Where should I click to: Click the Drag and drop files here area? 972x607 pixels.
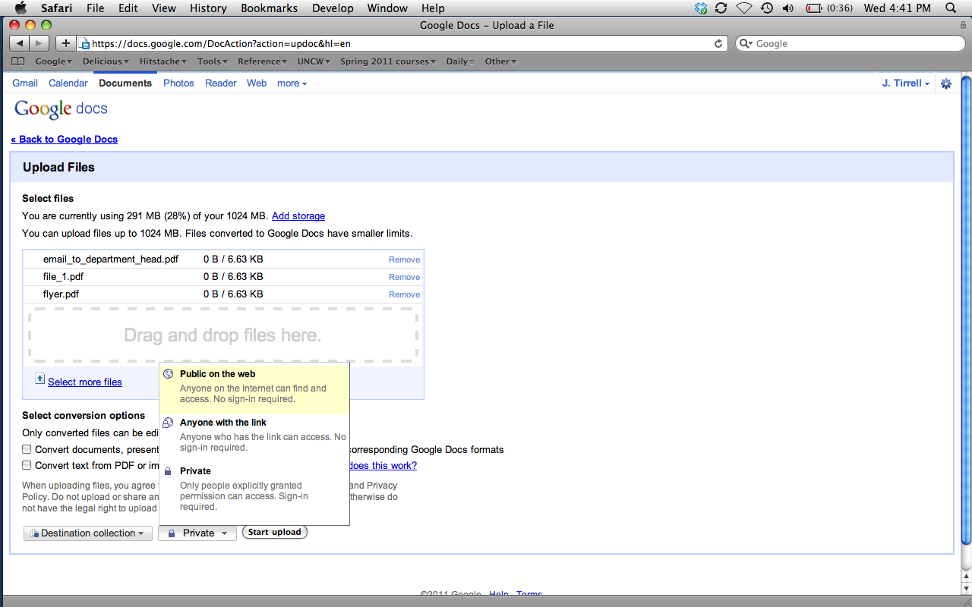pyautogui.click(x=223, y=335)
